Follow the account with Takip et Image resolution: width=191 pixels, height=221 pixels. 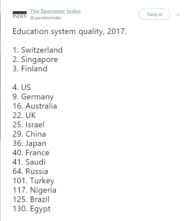click(x=154, y=14)
